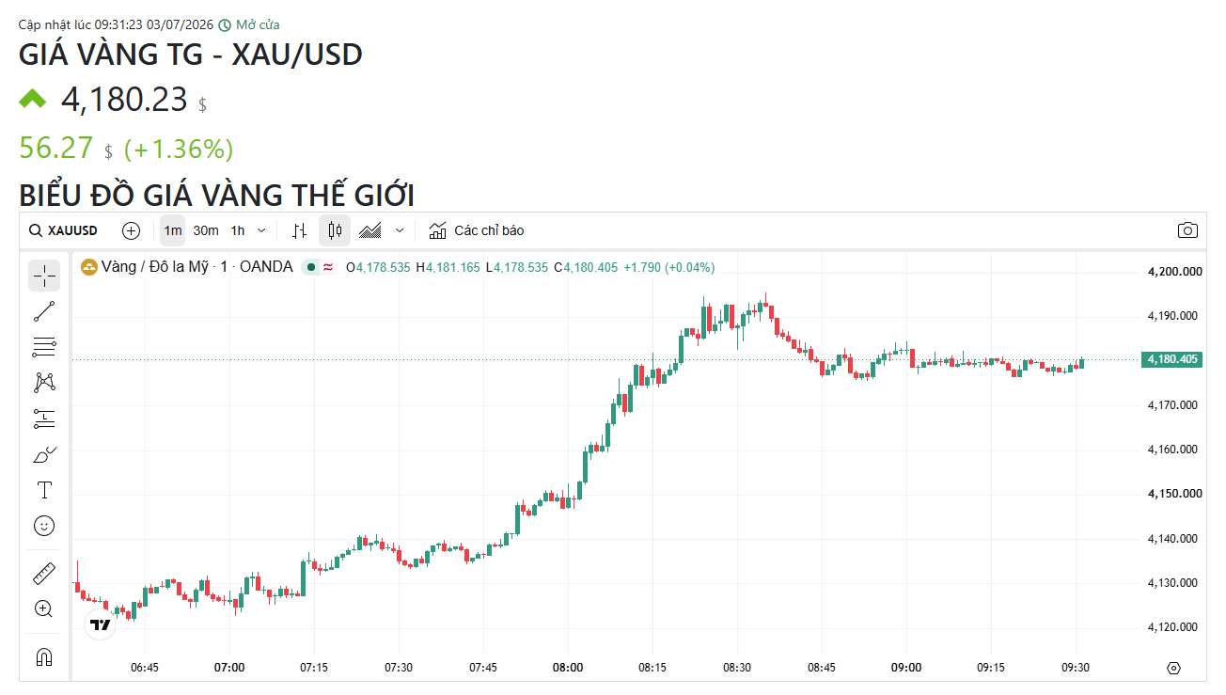Select the ruler measure tool
The height and width of the screenshot is (695, 1226).
44,573
